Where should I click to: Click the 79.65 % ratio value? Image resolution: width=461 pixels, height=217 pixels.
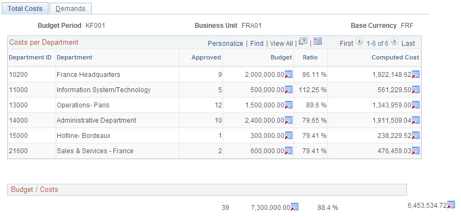314,120
